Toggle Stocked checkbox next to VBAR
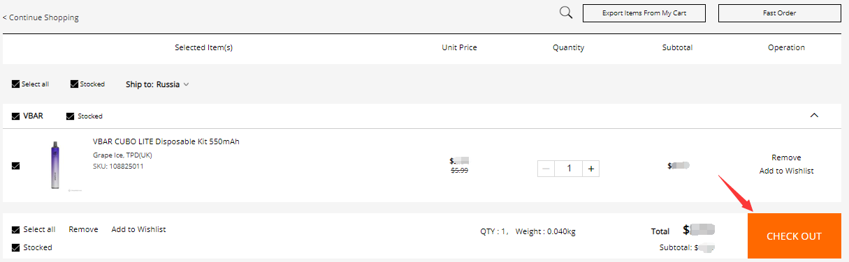The height and width of the screenshot is (262, 849). pos(70,116)
